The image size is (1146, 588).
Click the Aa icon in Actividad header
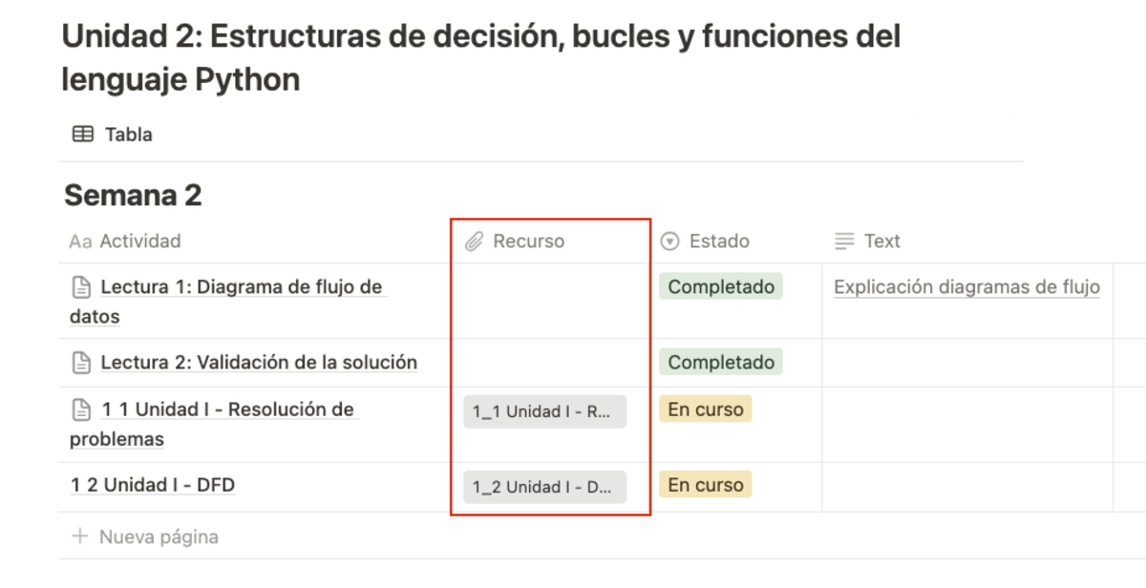coord(80,242)
